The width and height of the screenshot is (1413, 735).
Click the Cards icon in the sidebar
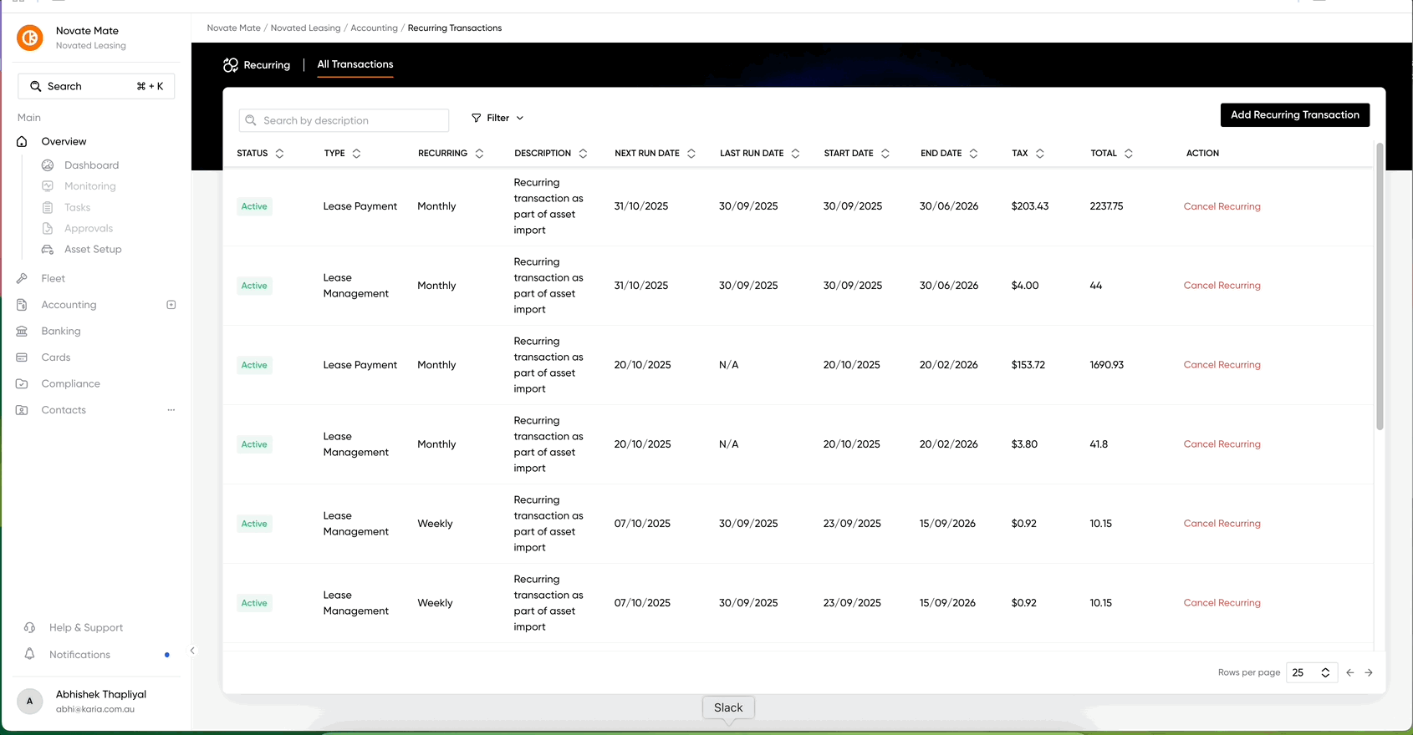coord(23,357)
